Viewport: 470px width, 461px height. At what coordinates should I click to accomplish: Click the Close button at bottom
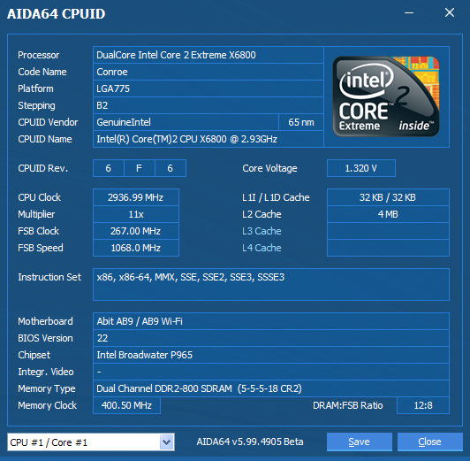coord(430,442)
